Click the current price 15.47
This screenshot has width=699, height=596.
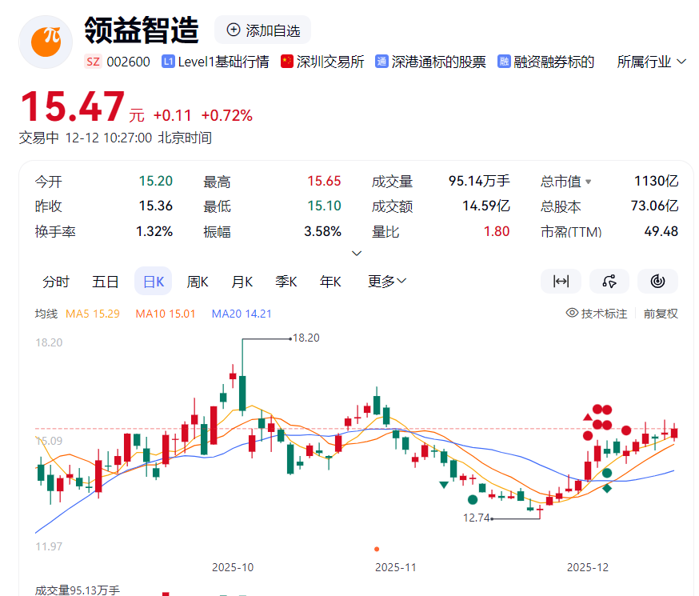click(x=73, y=106)
